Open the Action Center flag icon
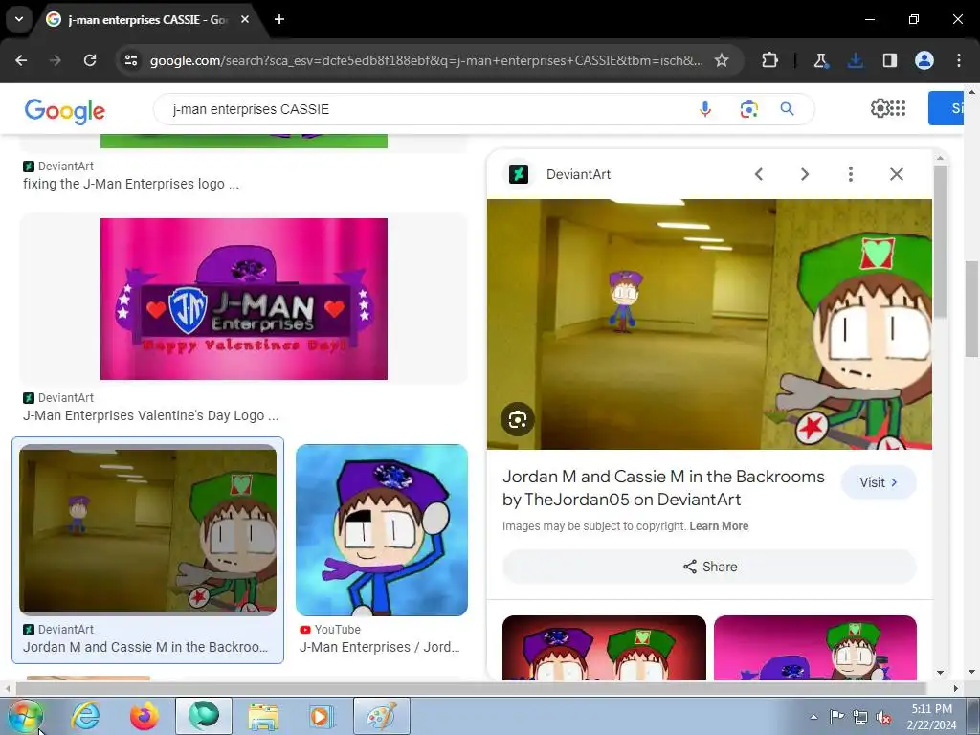Image resolution: width=980 pixels, height=735 pixels. [836, 717]
